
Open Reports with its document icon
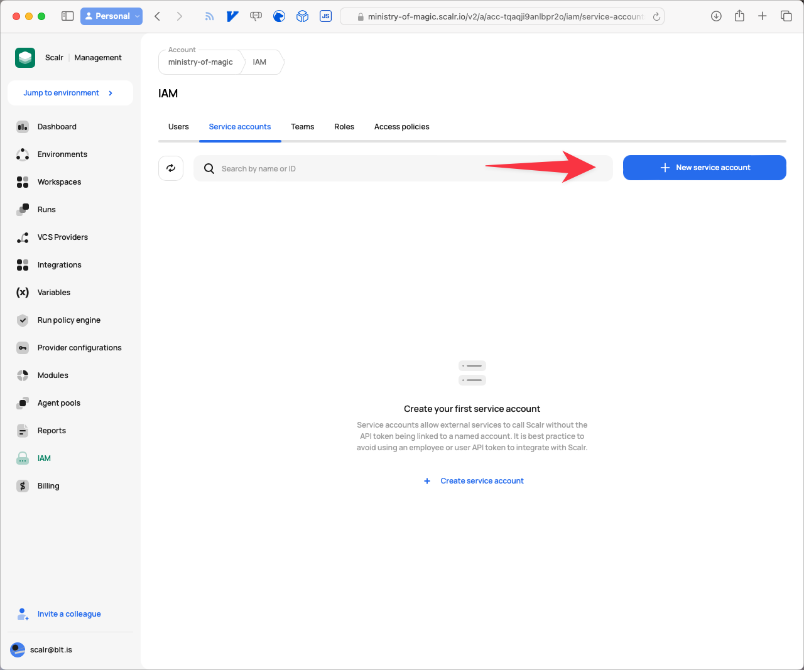pos(23,431)
